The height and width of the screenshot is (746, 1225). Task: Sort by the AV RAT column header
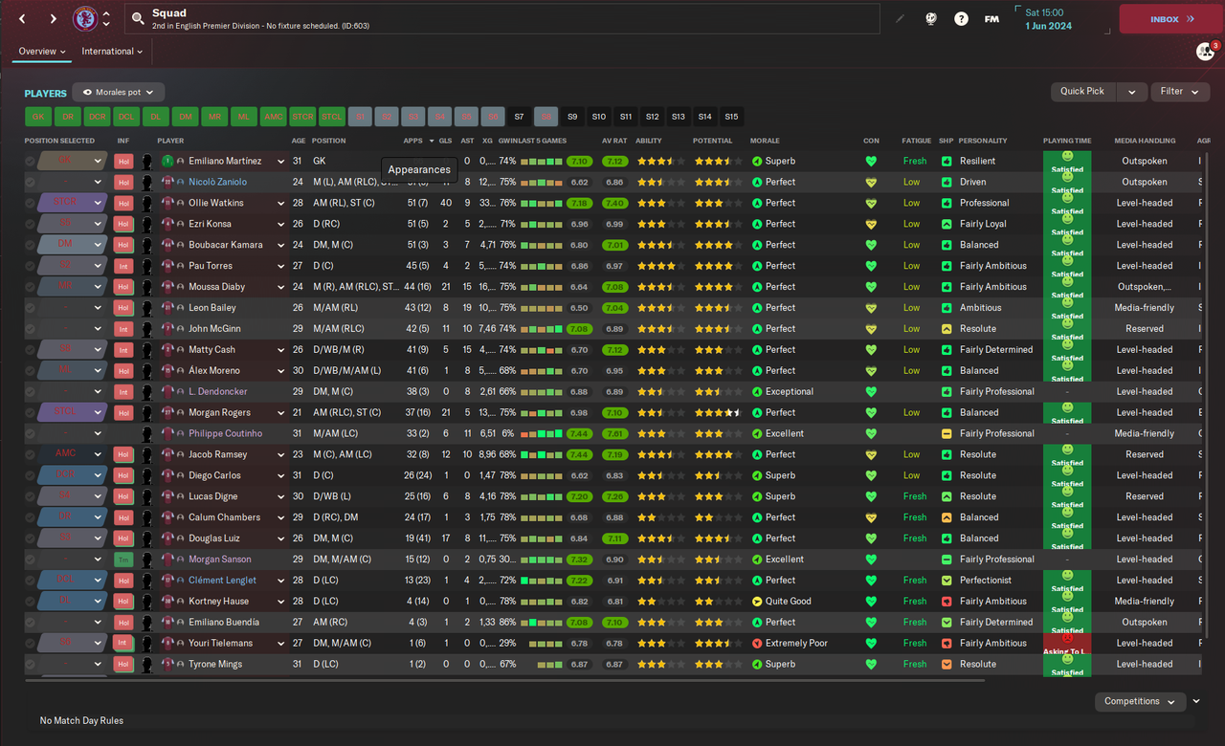(x=613, y=141)
